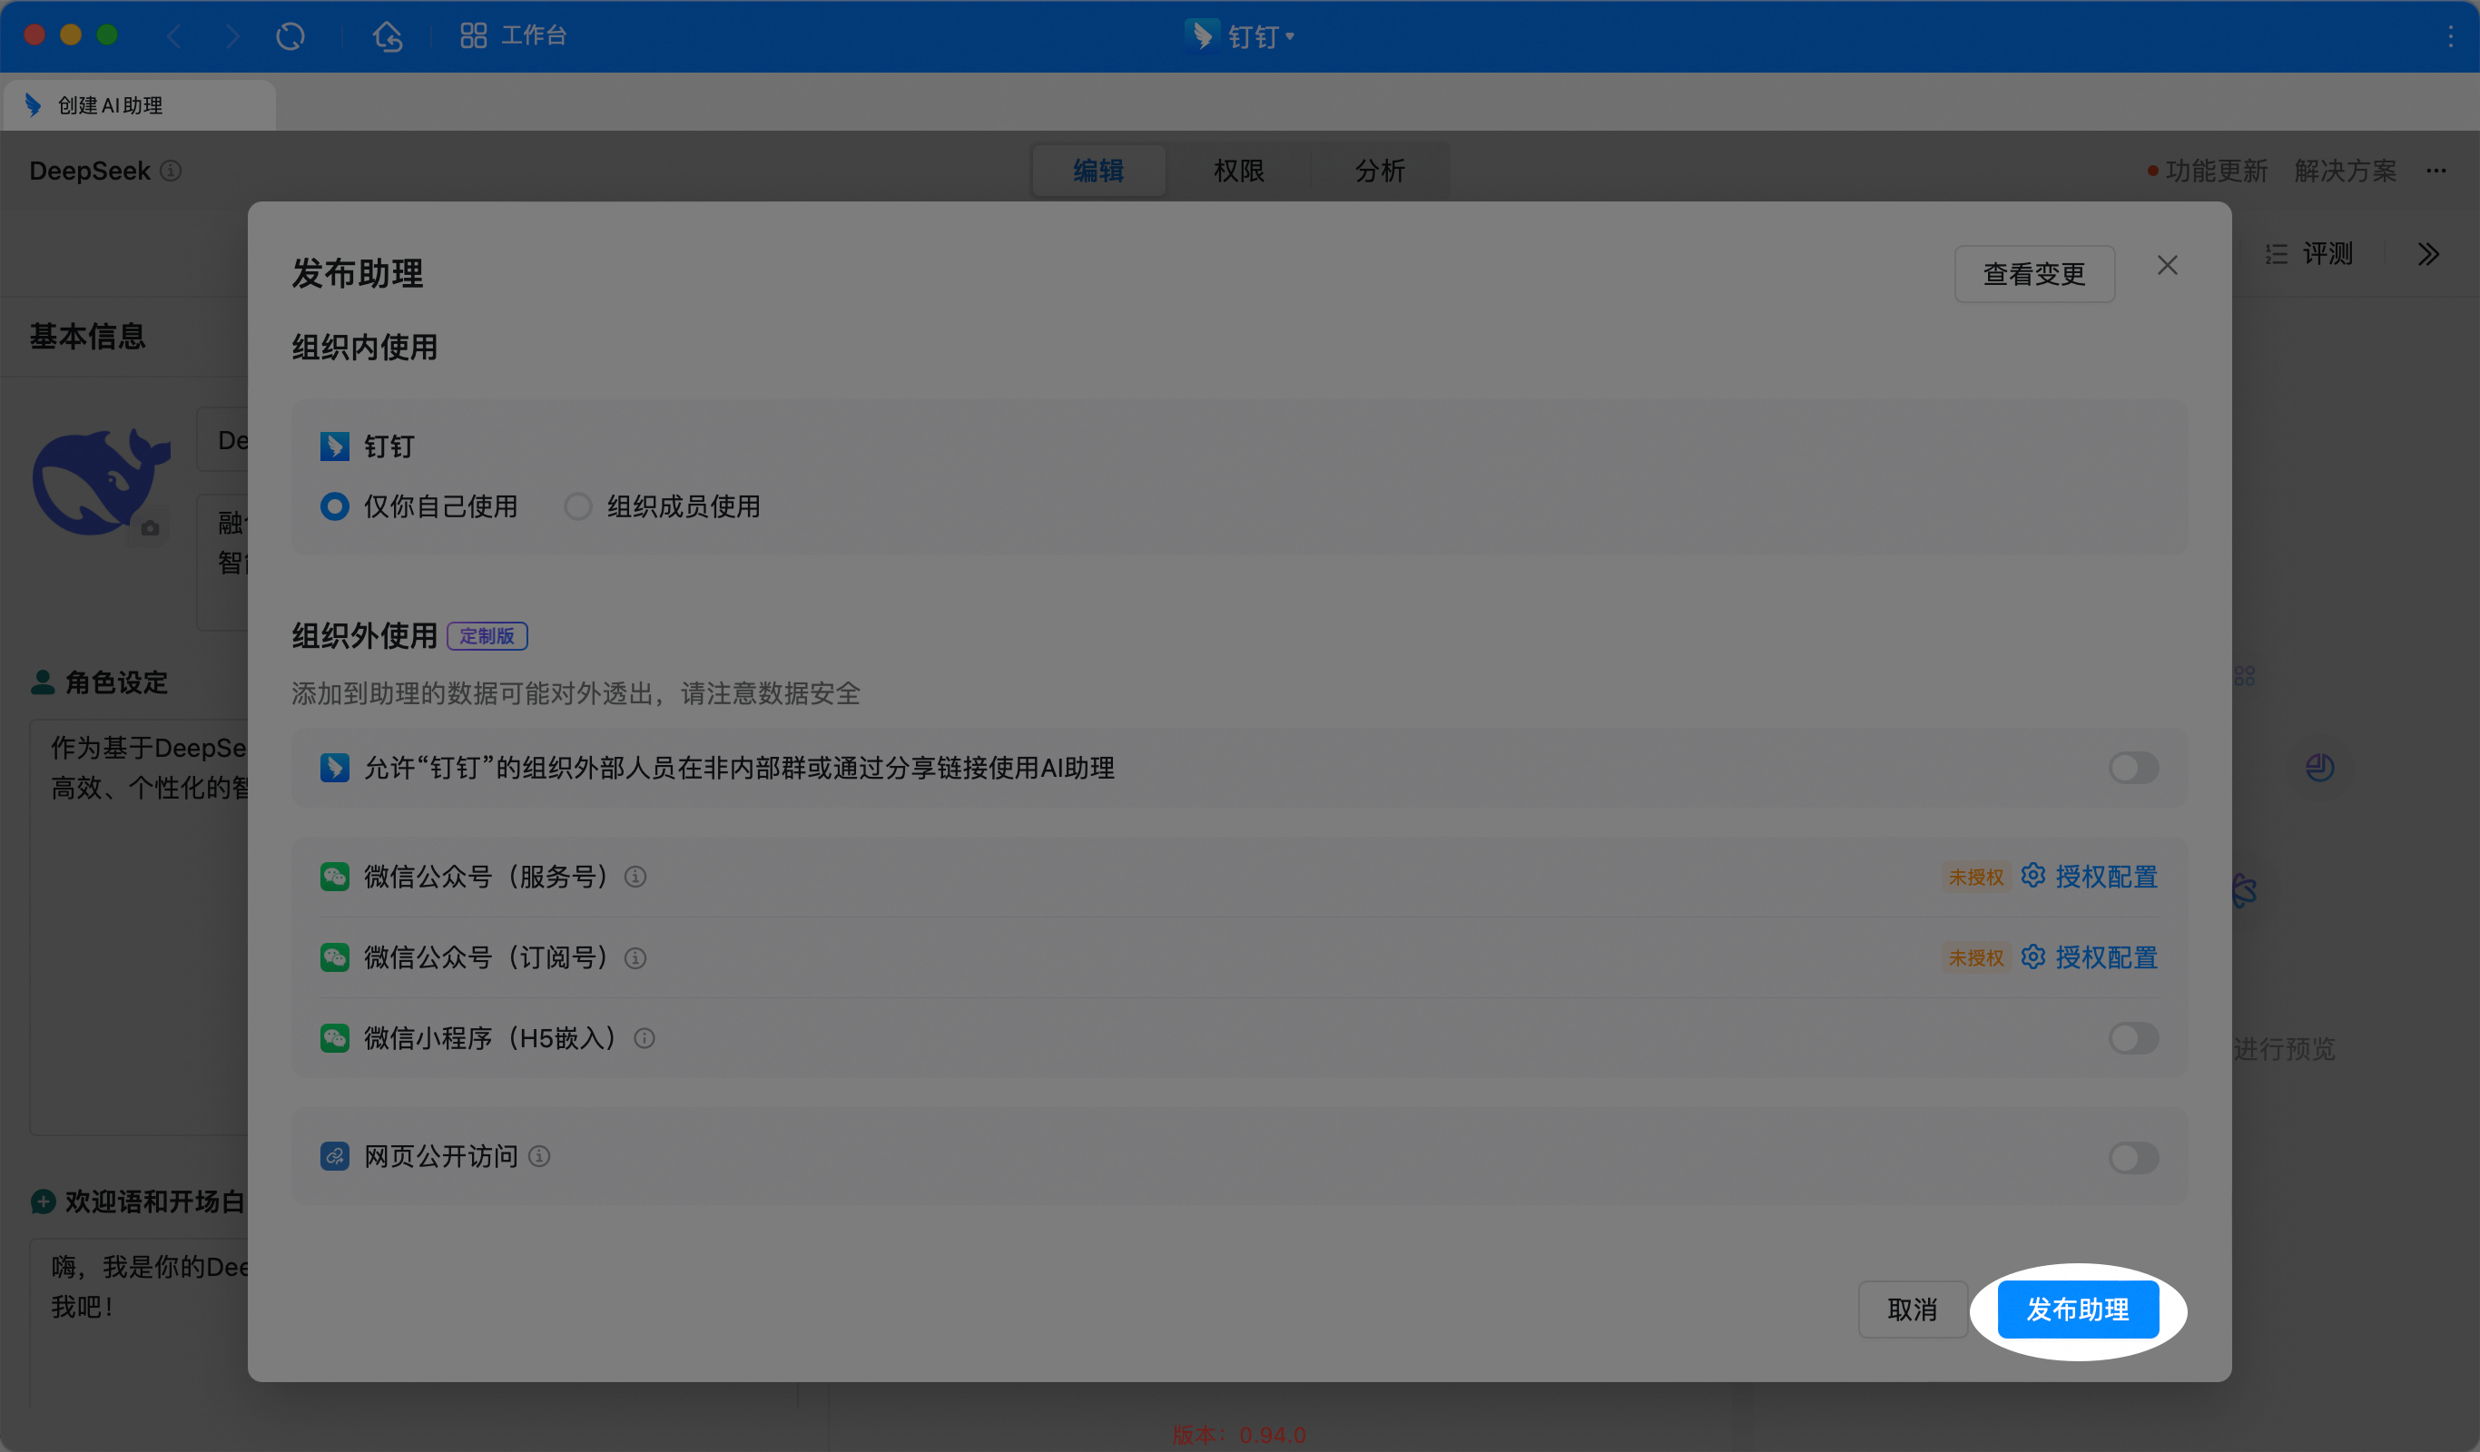Switch to the 分析 tab

pyautogui.click(x=1380, y=171)
